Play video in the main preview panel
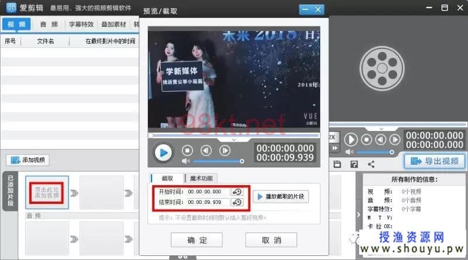 pyautogui.click(x=351, y=139)
